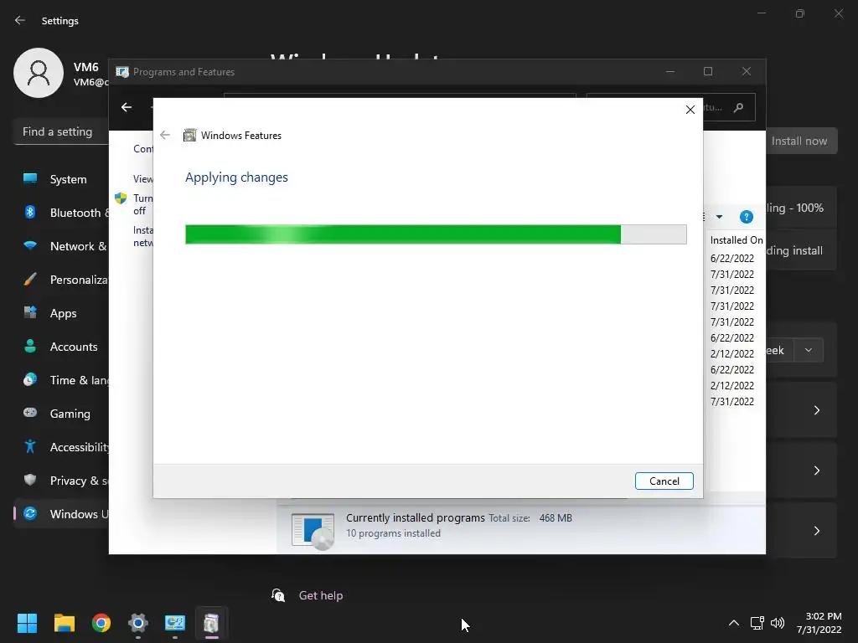
Task: Click the System monitor icon in sidebar
Action: tap(30, 178)
